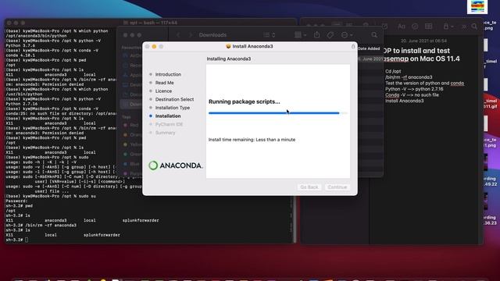Click Notes toolbar overflow chevrons

pos(463,27)
